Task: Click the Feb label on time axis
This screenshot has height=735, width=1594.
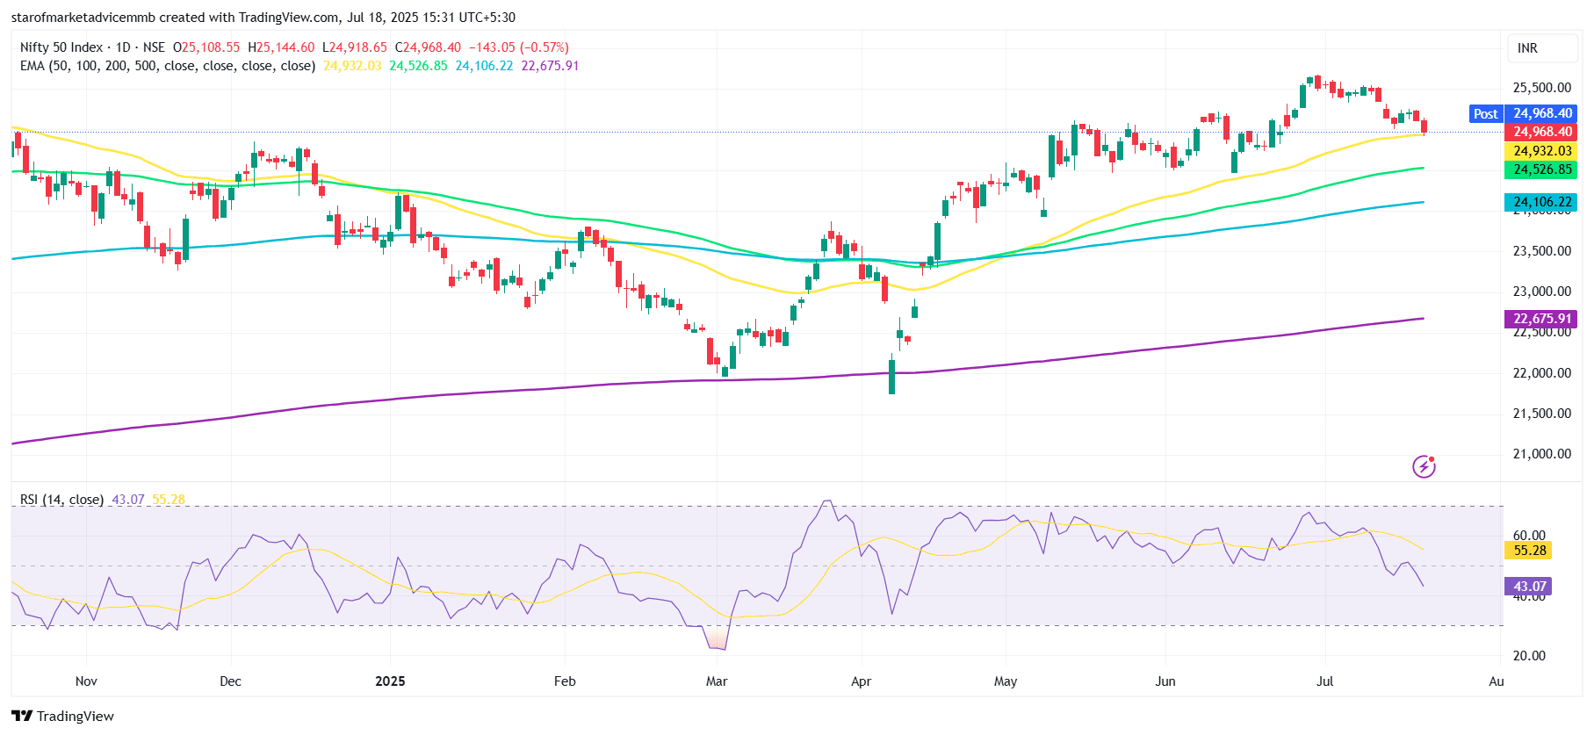Action: click(x=565, y=681)
